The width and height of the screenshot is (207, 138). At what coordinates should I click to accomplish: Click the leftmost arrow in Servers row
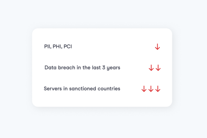coord(144,88)
